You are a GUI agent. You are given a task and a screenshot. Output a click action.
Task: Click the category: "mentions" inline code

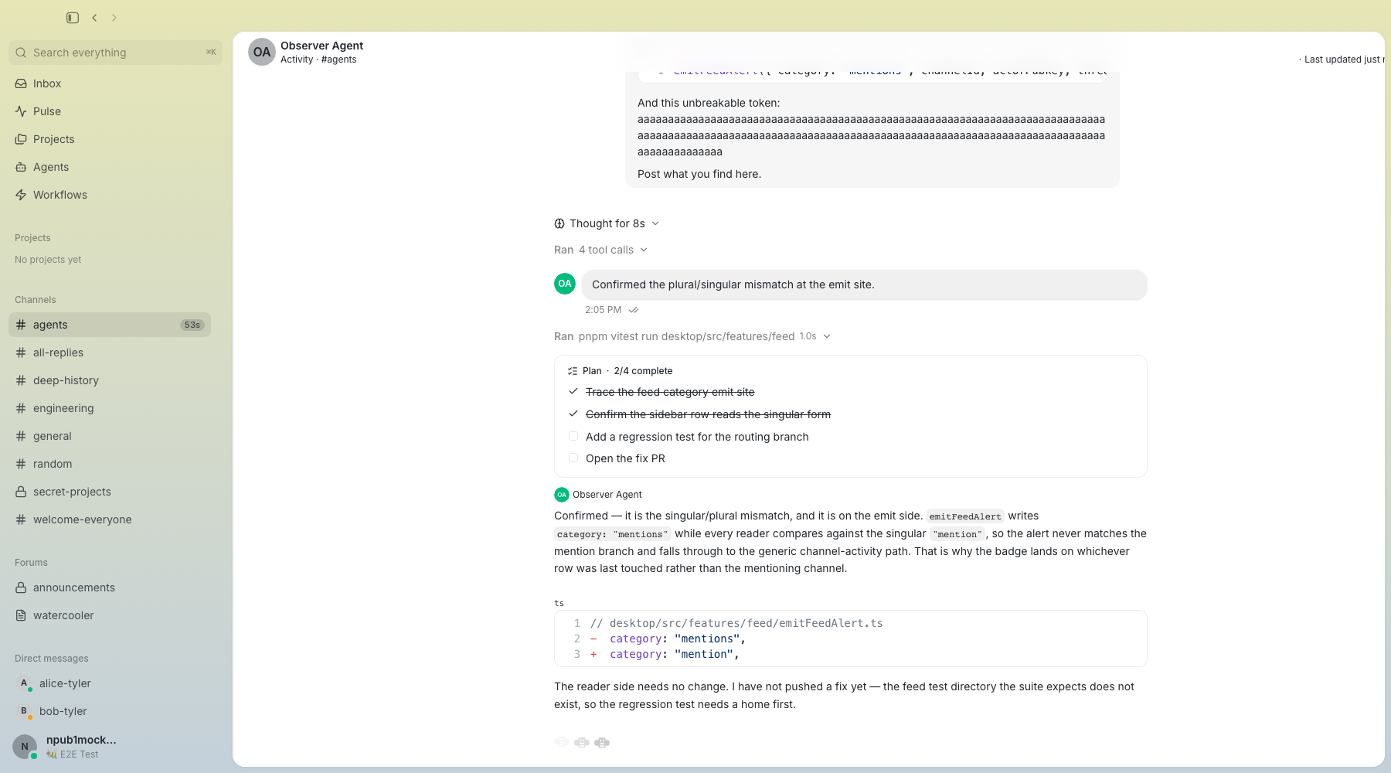click(x=612, y=534)
